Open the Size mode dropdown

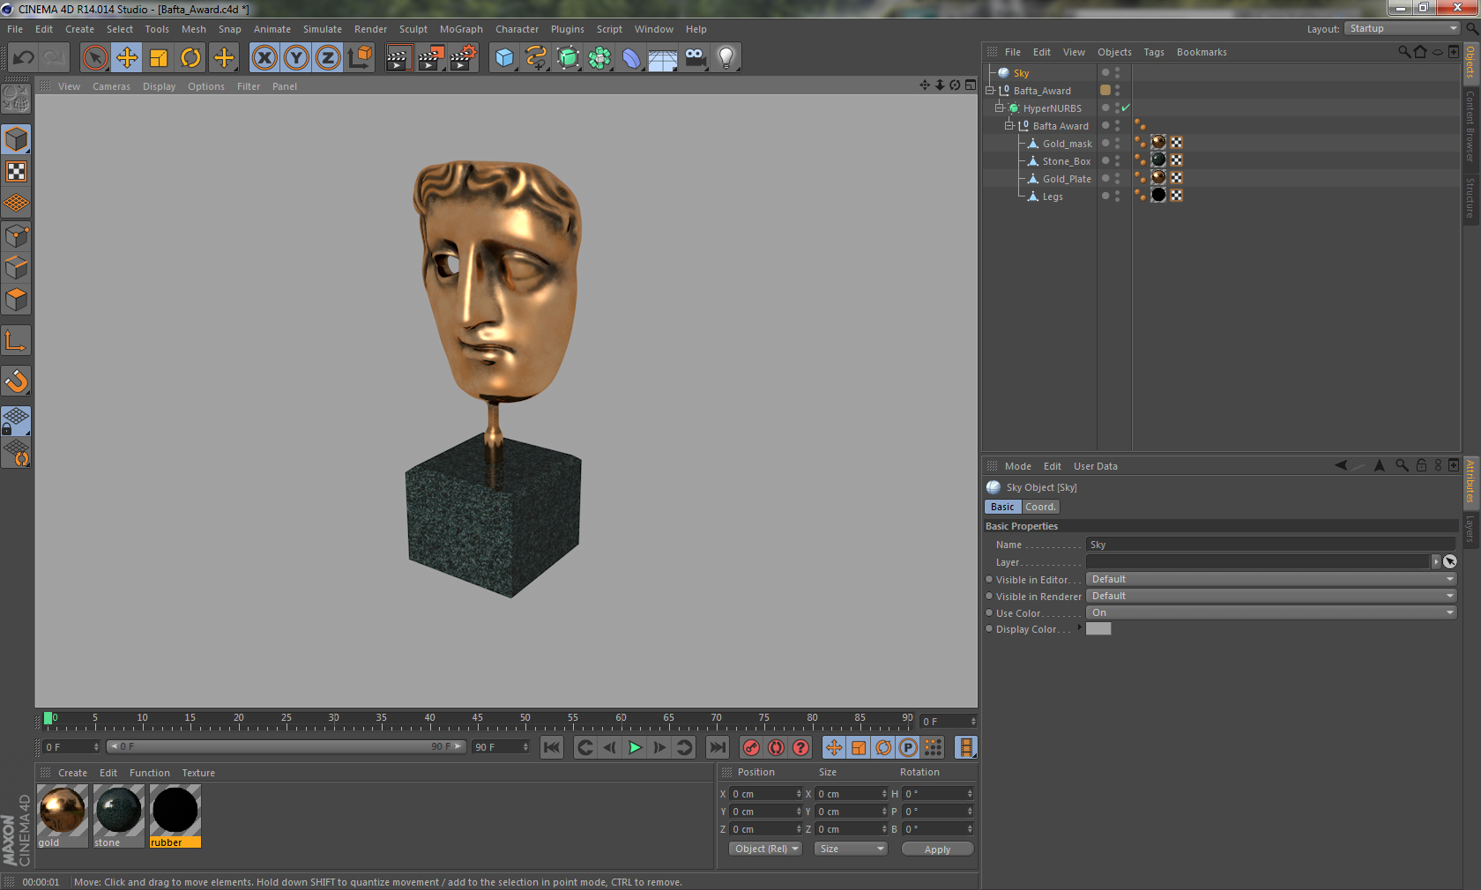click(851, 849)
